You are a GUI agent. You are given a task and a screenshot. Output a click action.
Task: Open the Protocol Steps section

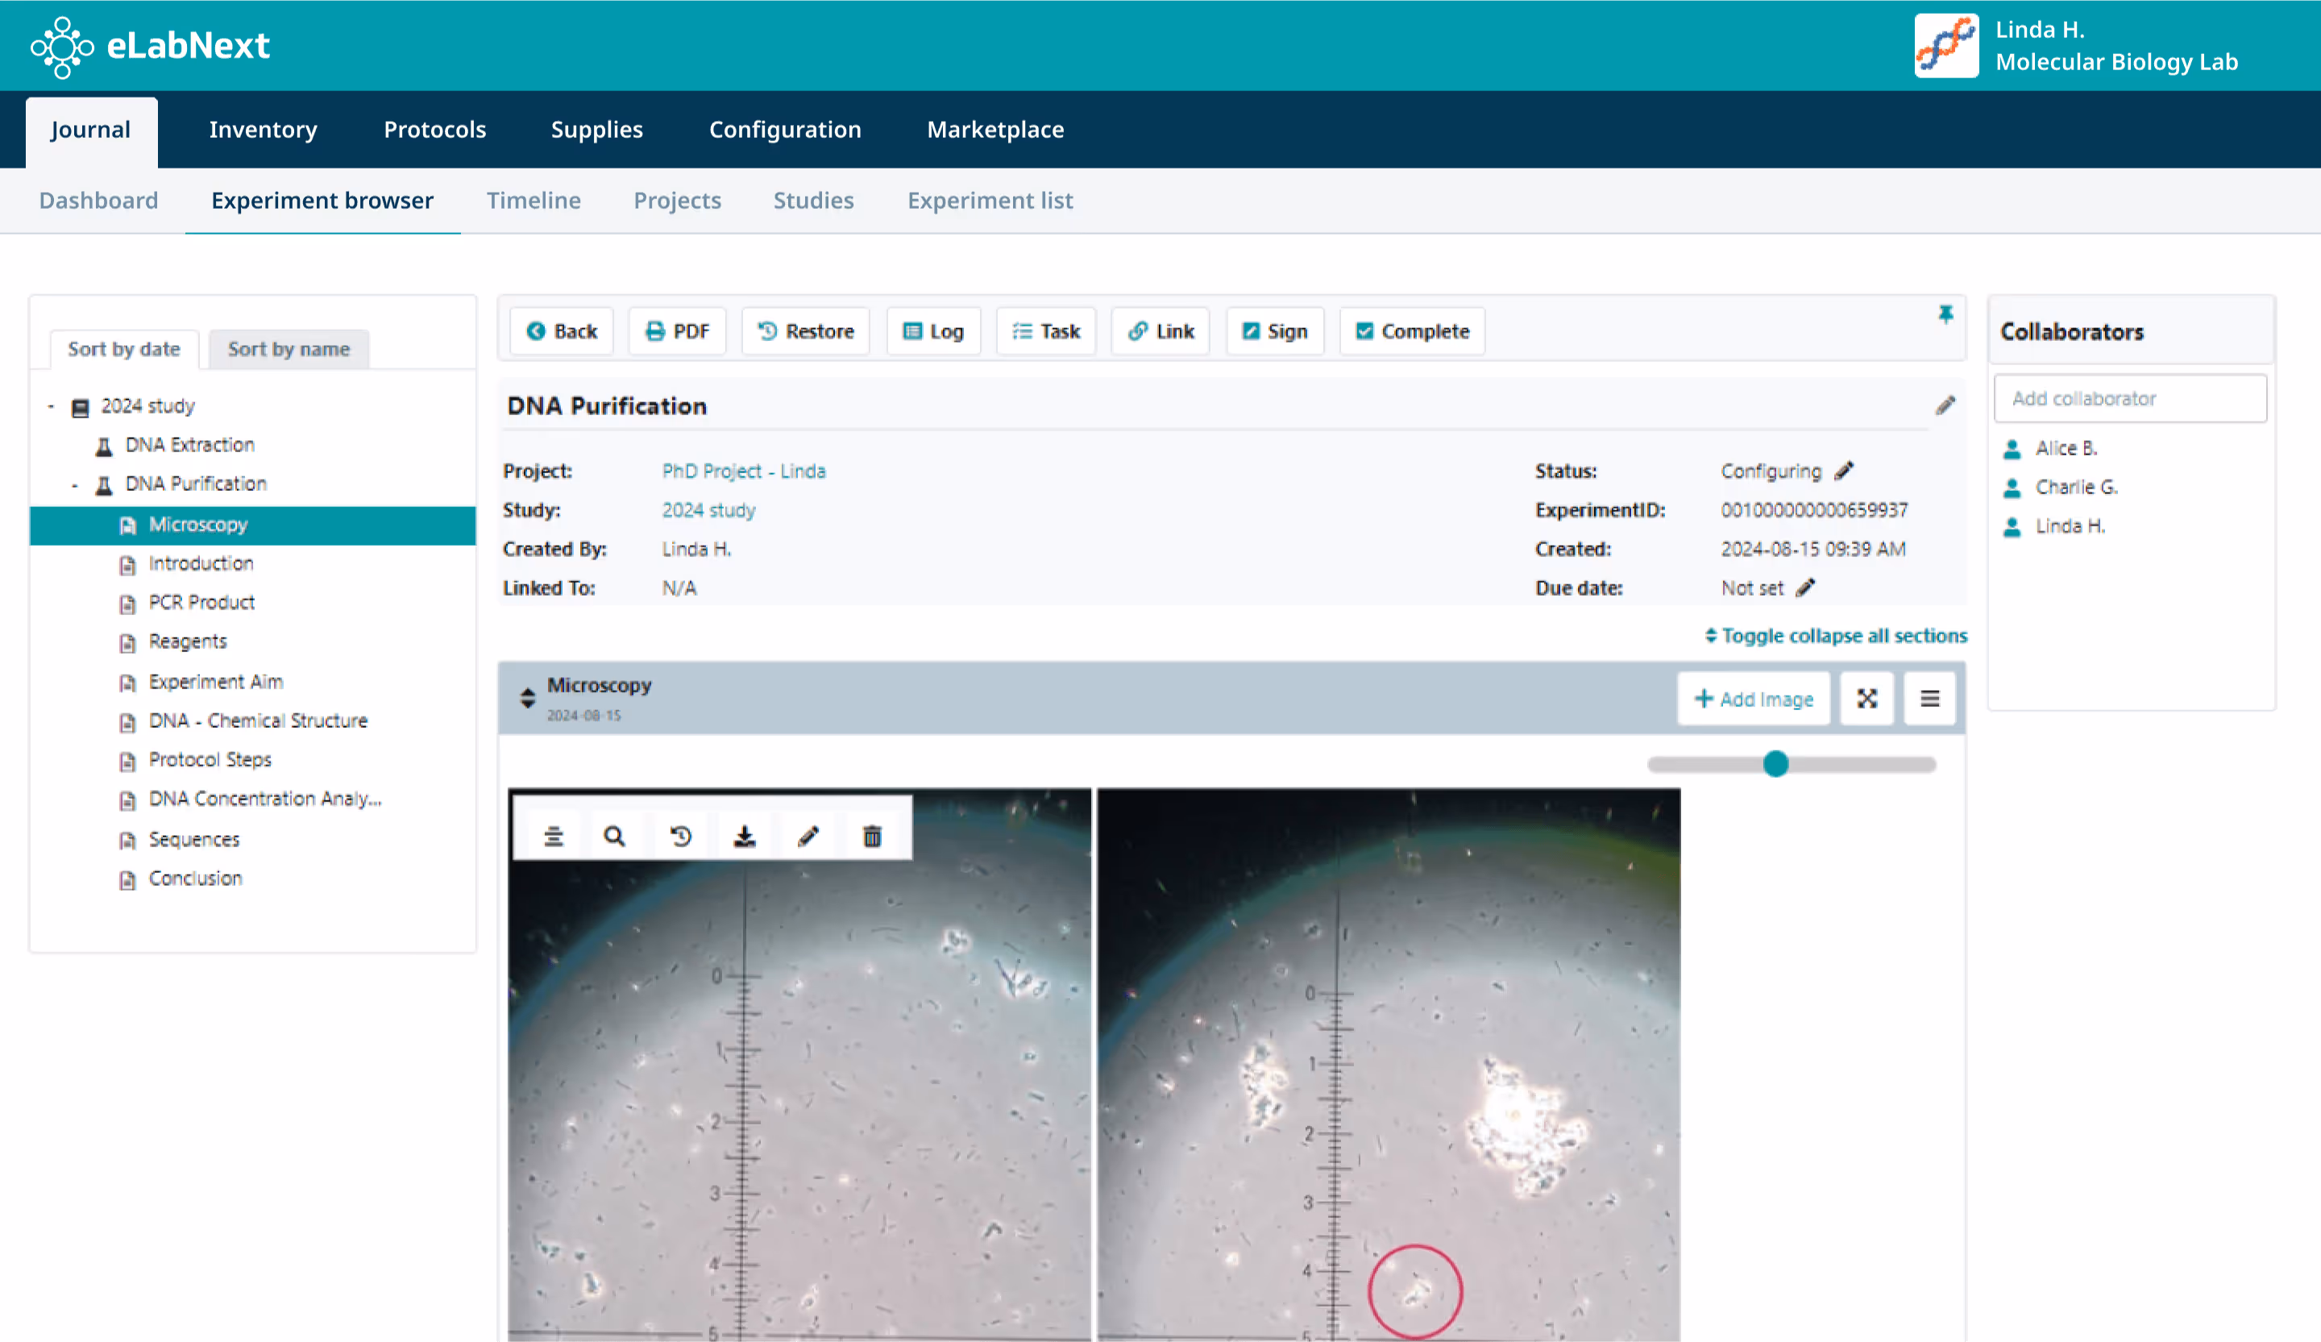click(210, 759)
